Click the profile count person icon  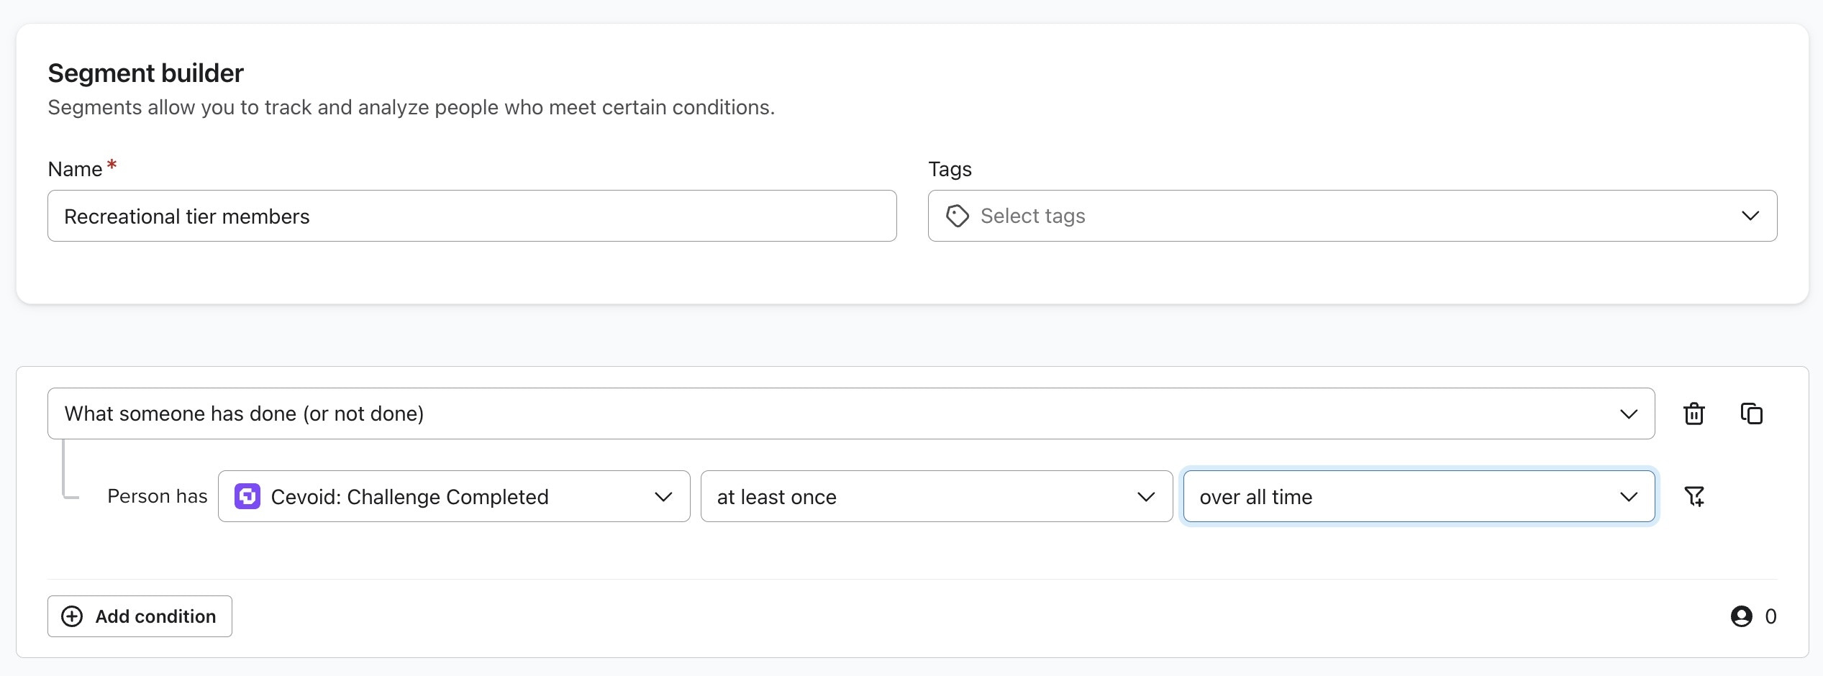point(1741,616)
